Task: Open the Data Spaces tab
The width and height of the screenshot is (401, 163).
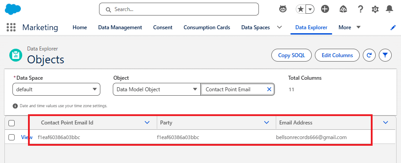Action: tap(255, 27)
